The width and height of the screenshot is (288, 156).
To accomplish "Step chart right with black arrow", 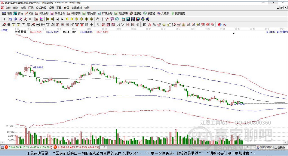I will coord(62,19).
